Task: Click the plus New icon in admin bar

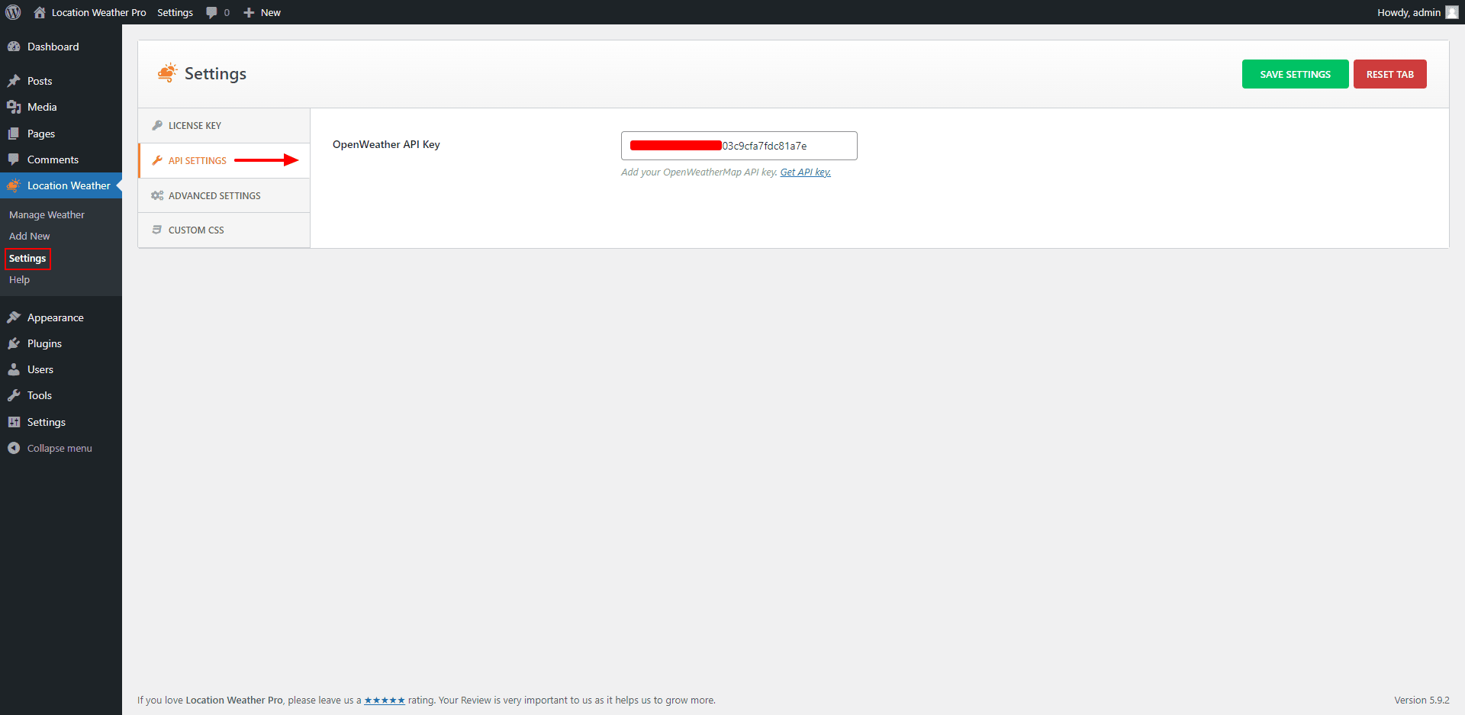Action: (x=249, y=12)
